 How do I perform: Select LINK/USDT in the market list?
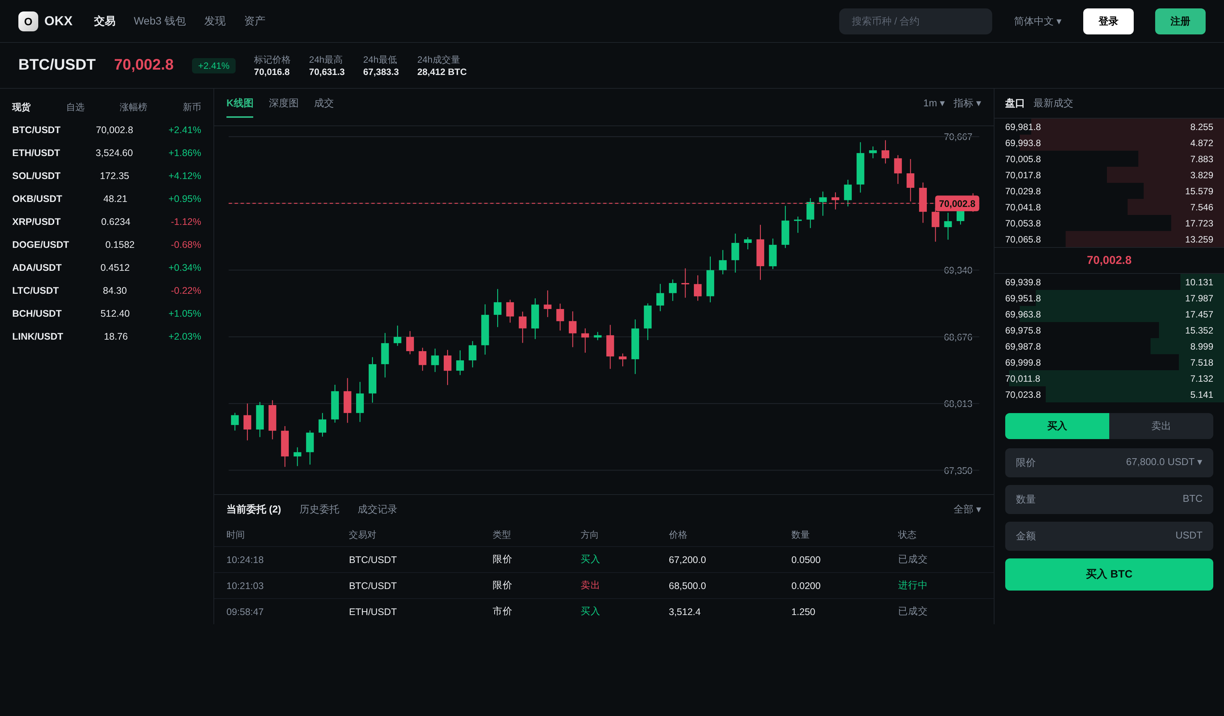click(107, 337)
